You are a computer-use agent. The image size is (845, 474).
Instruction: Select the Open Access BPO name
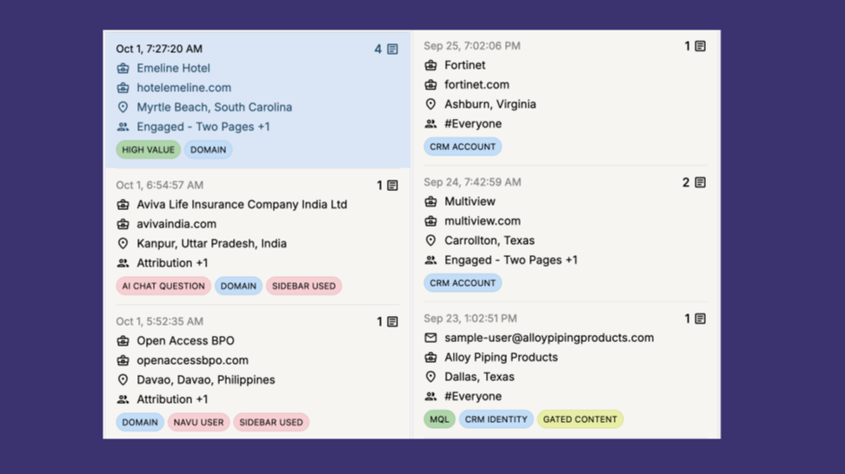pyautogui.click(x=185, y=341)
